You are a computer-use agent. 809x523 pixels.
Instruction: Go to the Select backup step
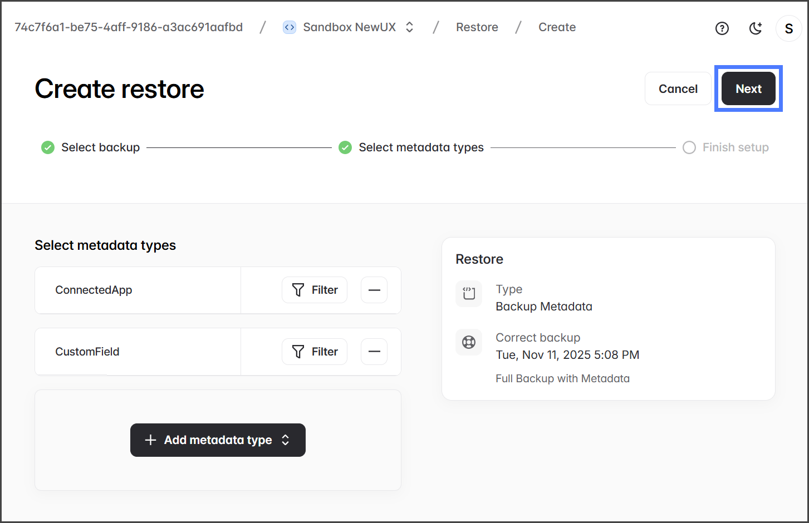pyautogui.click(x=100, y=147)
